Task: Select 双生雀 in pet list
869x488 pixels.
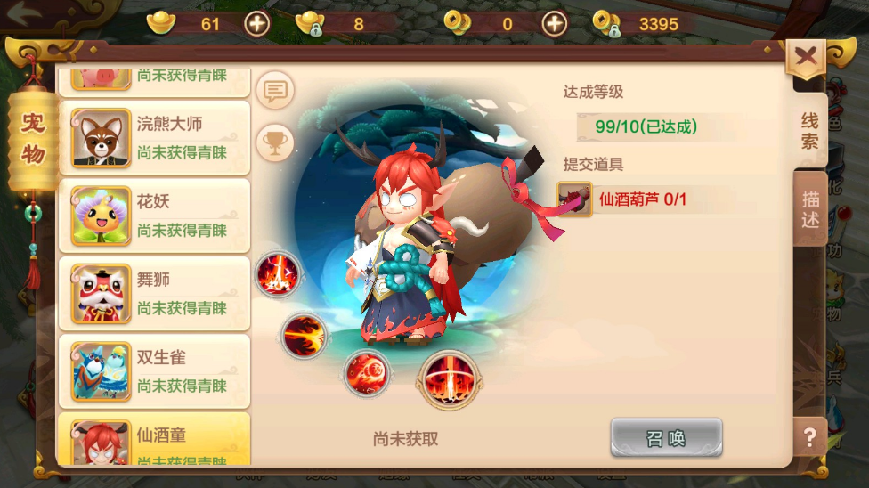Action: pyautogui.click(x=155, y=371)
